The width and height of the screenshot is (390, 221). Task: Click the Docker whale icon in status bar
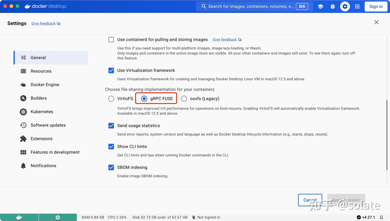(x=19, y=217)
